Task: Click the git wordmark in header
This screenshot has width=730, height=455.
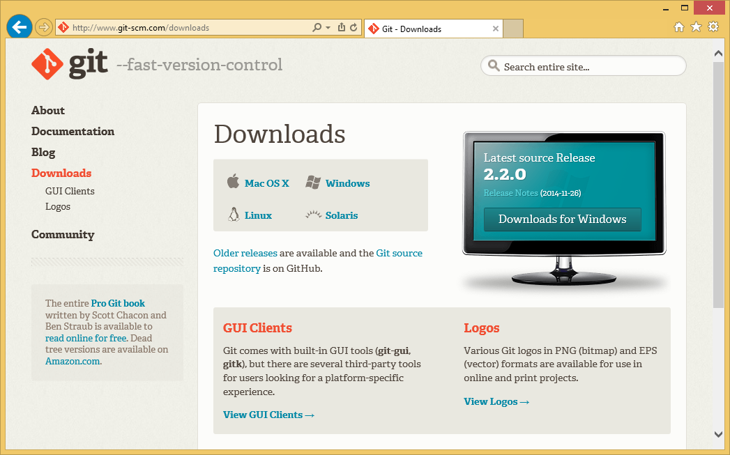Action: pyautogui.click(x=89, y=64)
